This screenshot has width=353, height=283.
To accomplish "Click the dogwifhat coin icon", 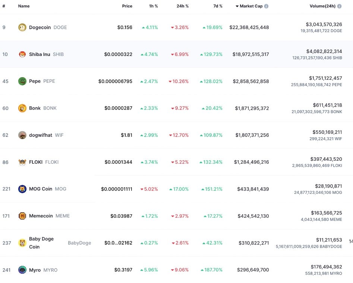I will coord(22,135).
